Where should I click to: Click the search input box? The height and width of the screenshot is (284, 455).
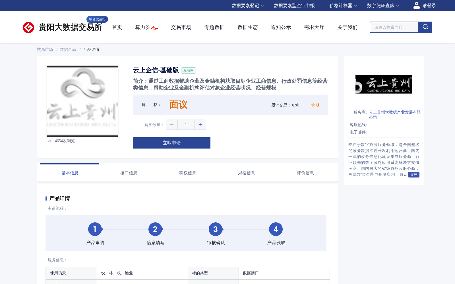click(x=394, y=27)
